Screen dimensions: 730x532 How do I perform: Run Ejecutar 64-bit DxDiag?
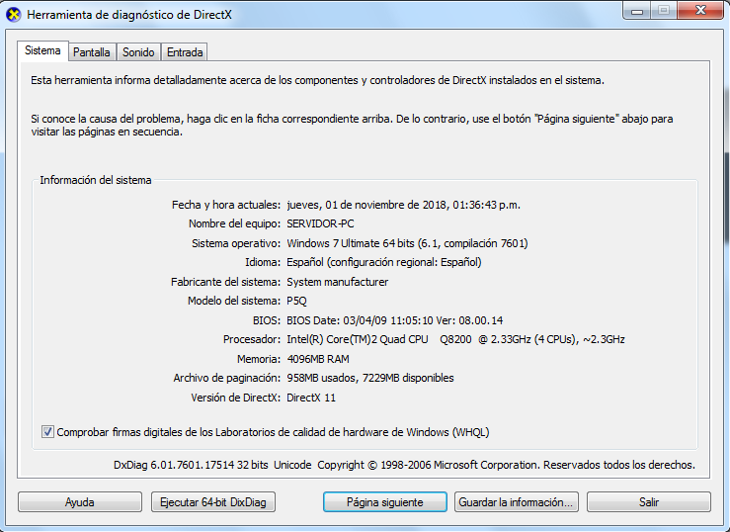click(x=212, y=502)
